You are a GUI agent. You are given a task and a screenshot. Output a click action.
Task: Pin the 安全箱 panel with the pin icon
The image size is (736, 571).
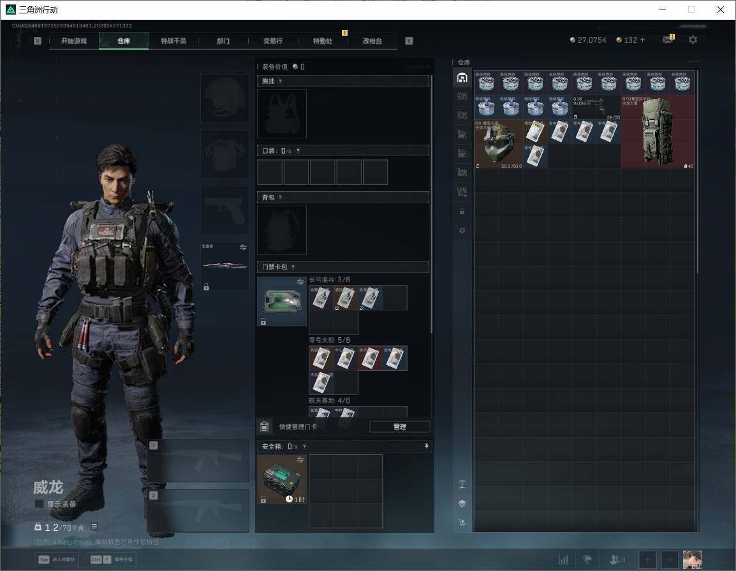[426, 446]
